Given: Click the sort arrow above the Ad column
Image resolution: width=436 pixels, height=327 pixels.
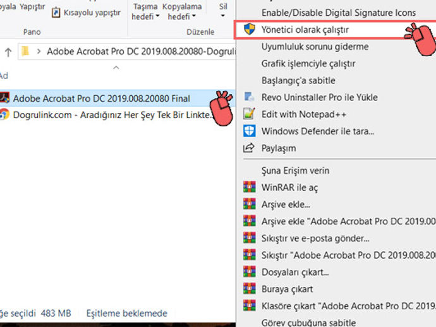Looking at the screenshot, I should (x=116, y=68).
